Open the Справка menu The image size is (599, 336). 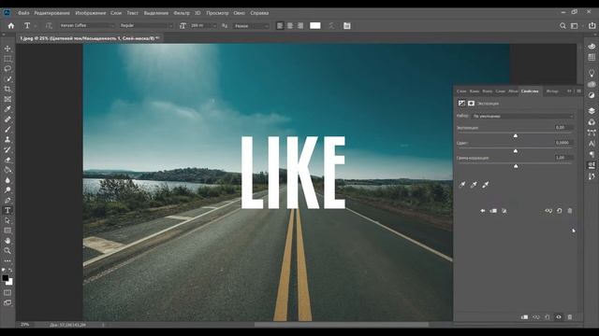click(259, 13)
